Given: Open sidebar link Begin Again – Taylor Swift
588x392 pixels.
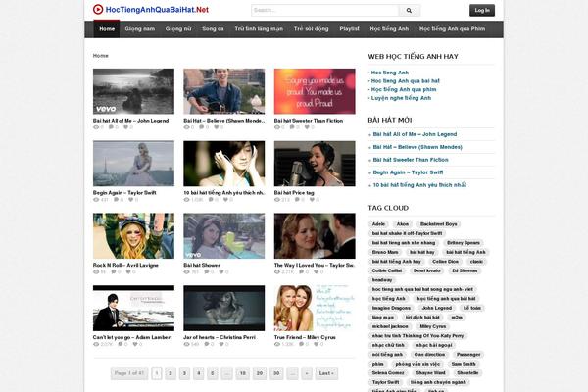Looking at the screenshot, I should pos(408,172).
